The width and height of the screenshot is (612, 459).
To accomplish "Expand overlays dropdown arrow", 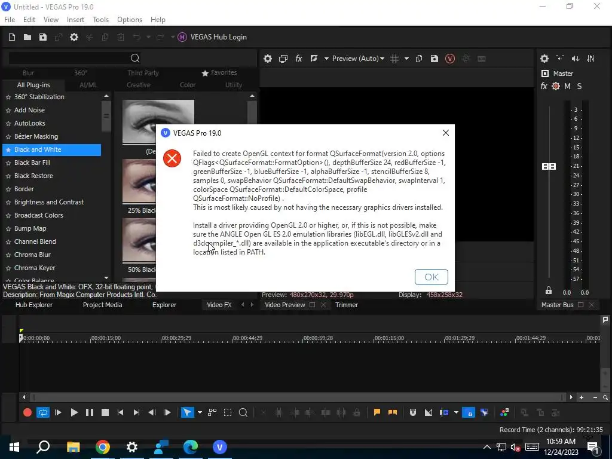I will [x=406, y=59].
